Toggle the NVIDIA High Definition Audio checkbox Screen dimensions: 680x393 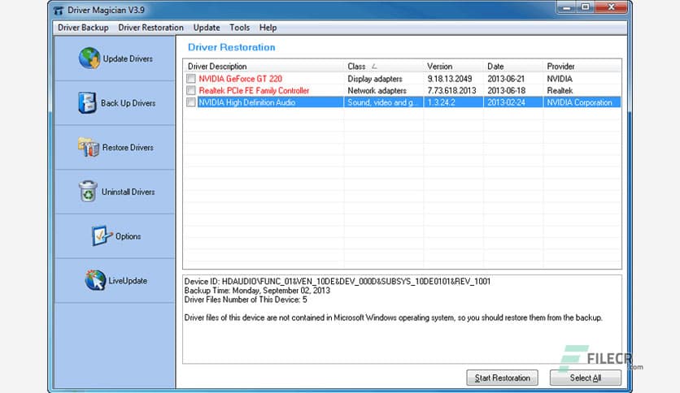point(191,103)
